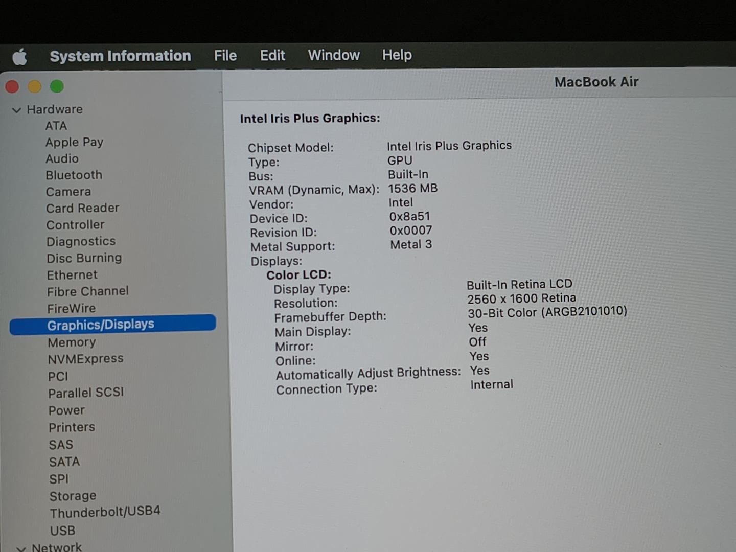Open the Window menu

click(334, 55)
